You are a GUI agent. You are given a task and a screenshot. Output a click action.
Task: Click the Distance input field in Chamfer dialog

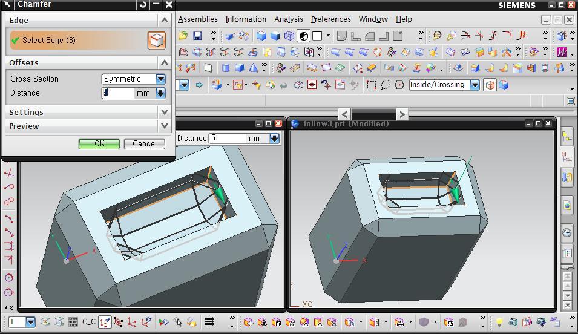118,93
